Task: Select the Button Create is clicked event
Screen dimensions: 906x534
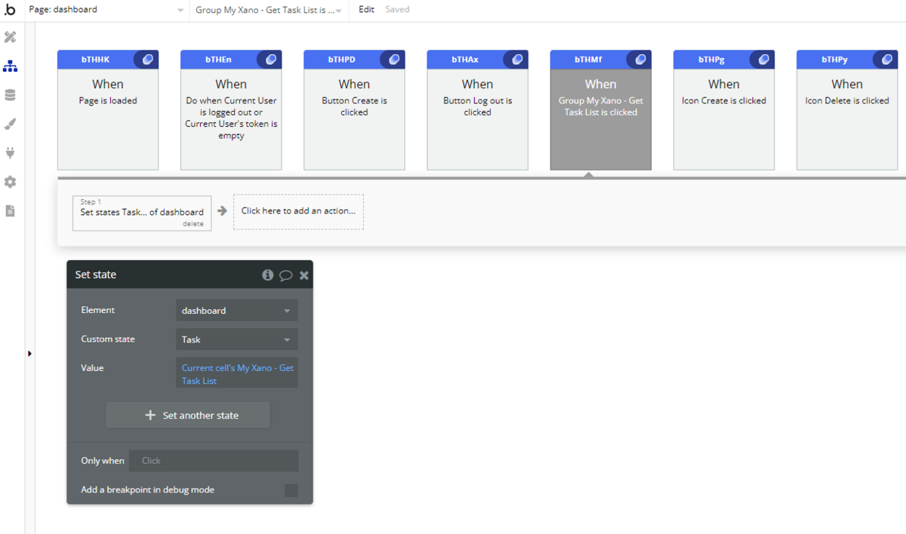Action: pos(354,110)
